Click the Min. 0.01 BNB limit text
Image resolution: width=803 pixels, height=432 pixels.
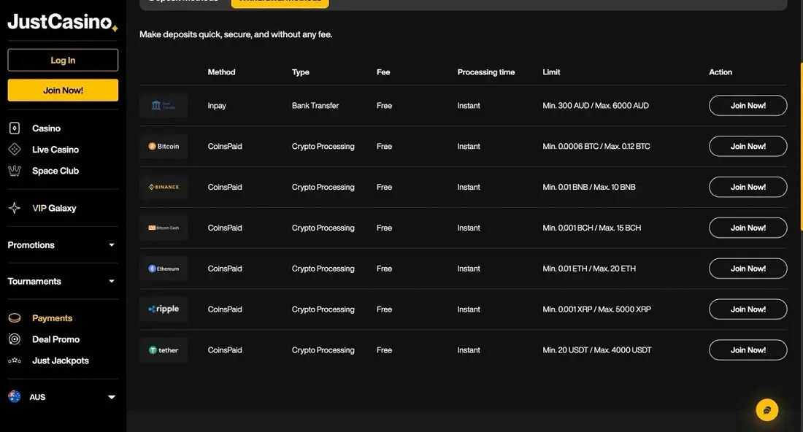589,187
